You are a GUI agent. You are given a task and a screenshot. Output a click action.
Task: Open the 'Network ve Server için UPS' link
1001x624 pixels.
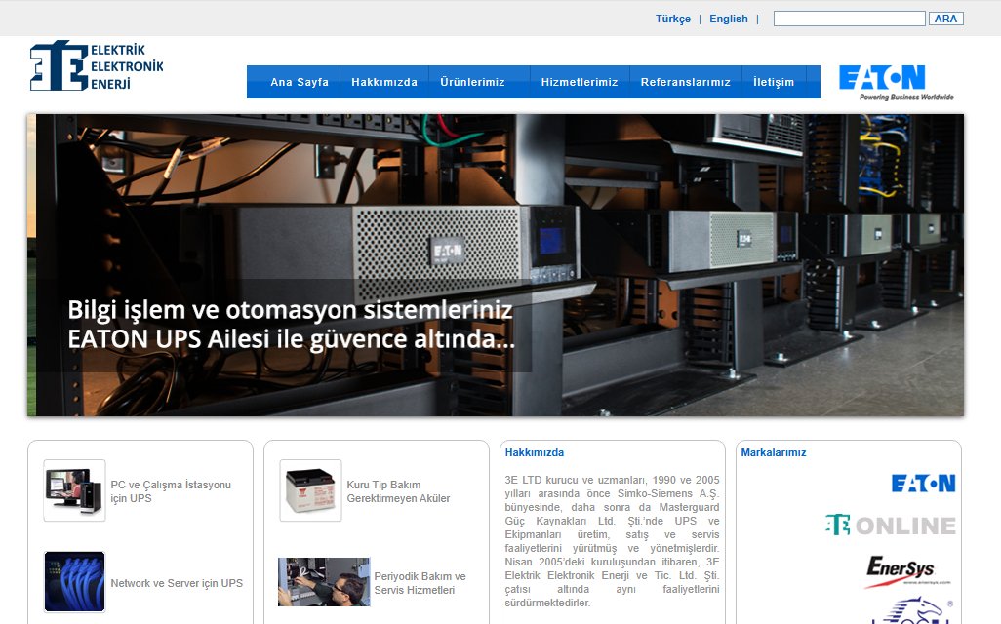(177, 583)
